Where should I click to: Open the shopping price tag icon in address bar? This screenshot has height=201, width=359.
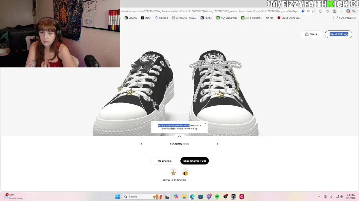[x=303, y=11]
